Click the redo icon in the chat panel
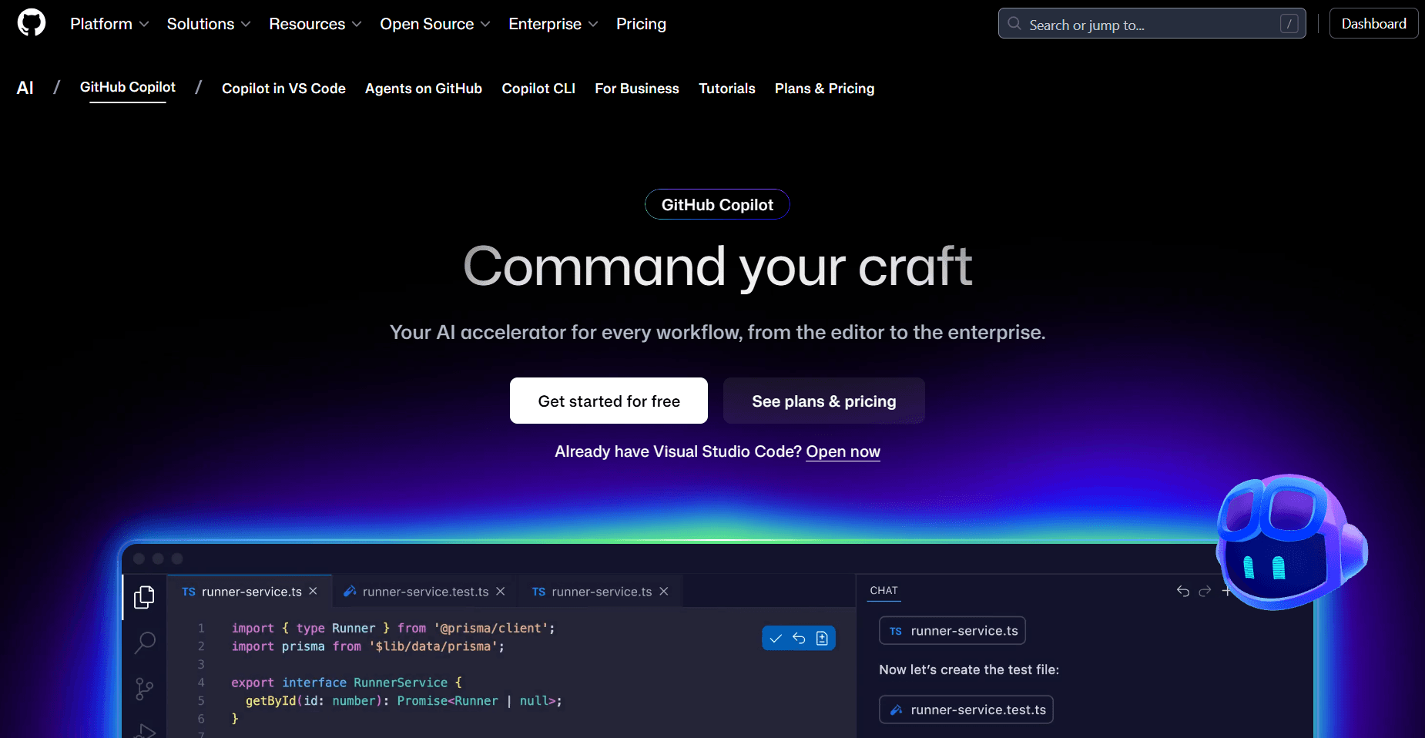 1204,592
